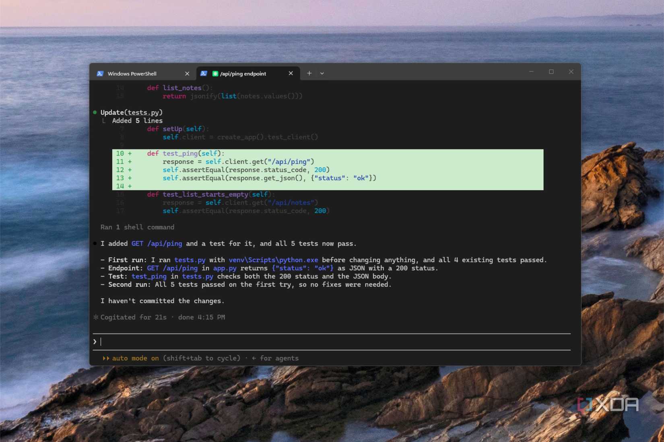Close the /api/ping endpoint tab
This screenshot has width=664, height=442.
291,73
